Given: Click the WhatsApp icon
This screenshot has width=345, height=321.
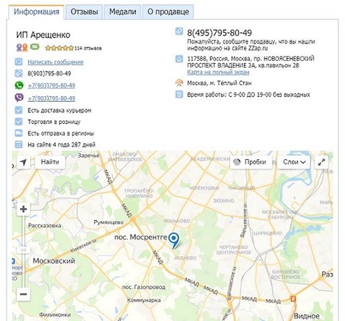Looking at the screenshot, I should coord(19,86).
